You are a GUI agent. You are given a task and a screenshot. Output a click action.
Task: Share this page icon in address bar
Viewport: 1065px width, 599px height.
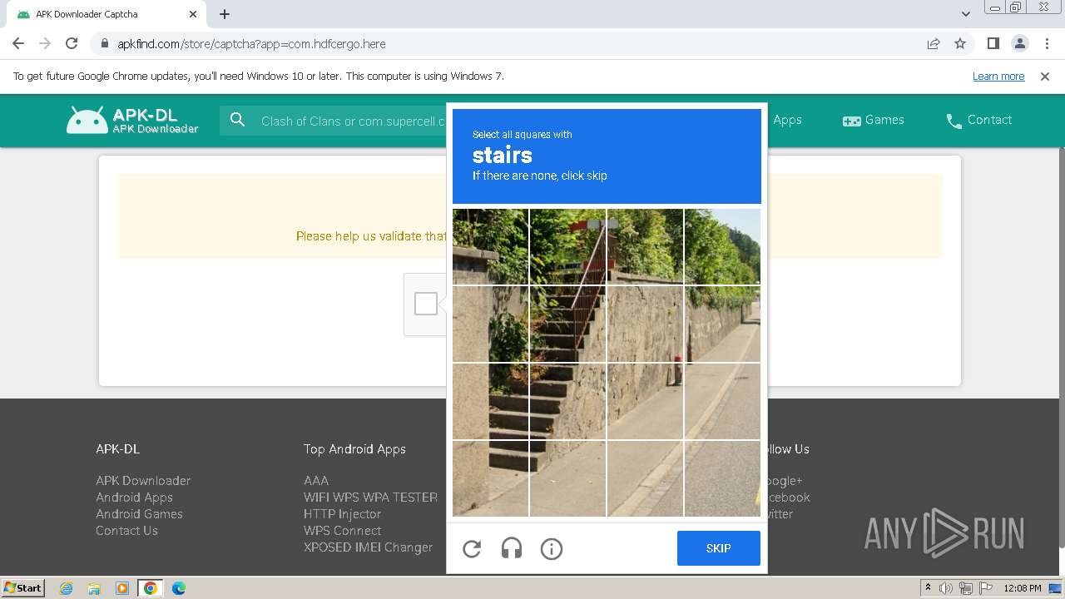pos(934,43)
